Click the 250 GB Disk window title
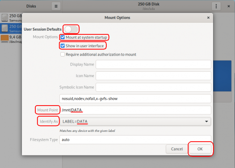The width and height of the screenshot is (235, 168). (148, 4)
